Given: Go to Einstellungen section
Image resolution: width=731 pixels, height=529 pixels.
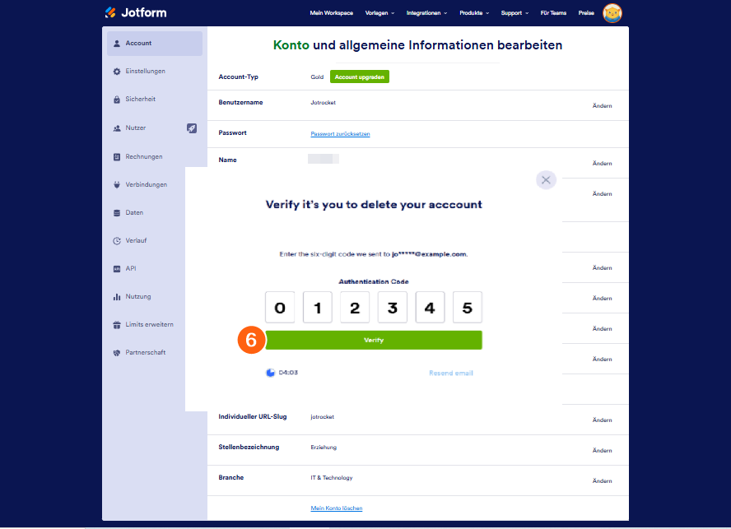Looking at the screenshot, I should pyautogui.click(x=145, y=72).
